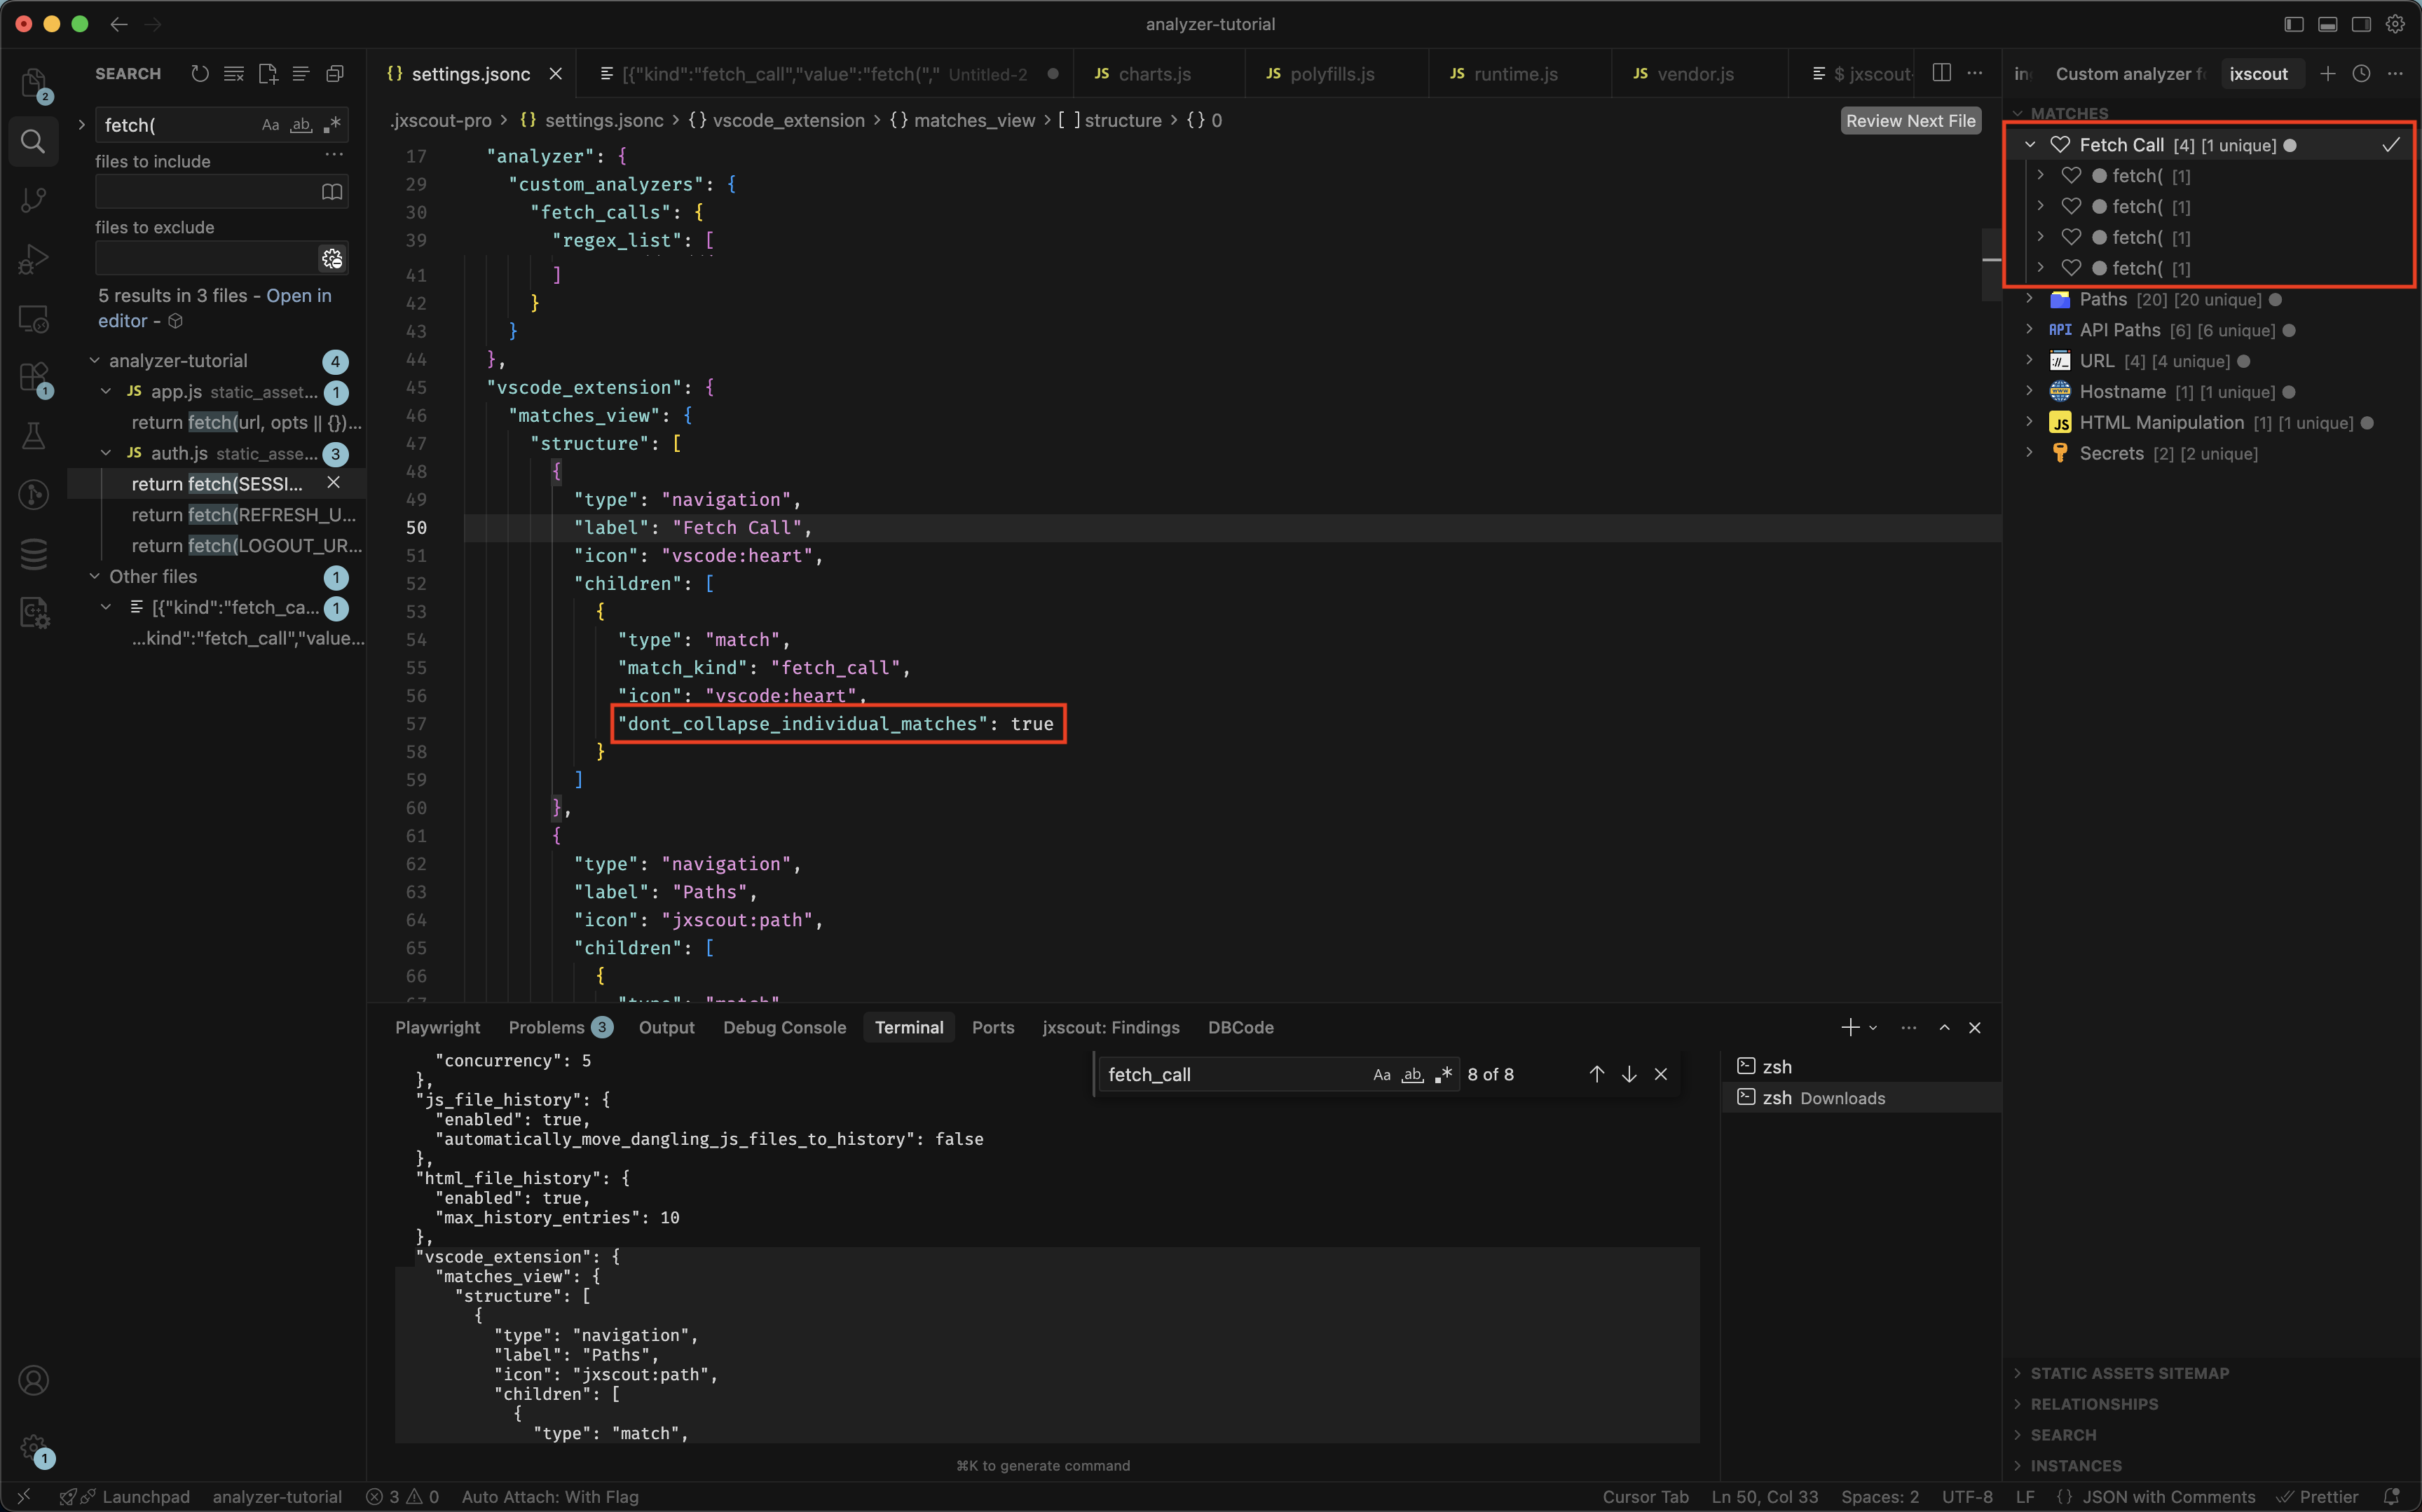
Task: Toggle whole word in terminal find
Action: (x=1412, y=1075)
